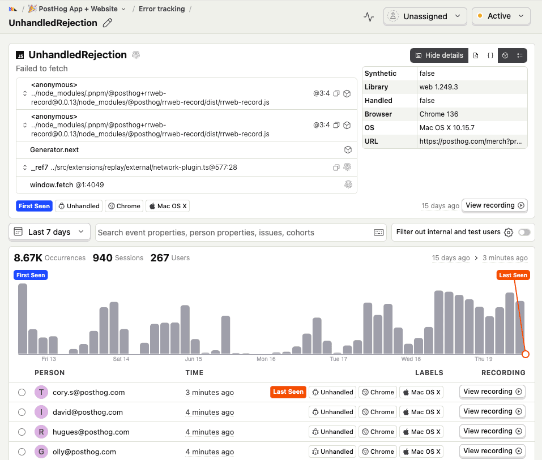Image resolution: width=542 pixels, height=460 pixels.
Task: Click the T avatar for cory.s@posthog.com
Action: point(41,392)
